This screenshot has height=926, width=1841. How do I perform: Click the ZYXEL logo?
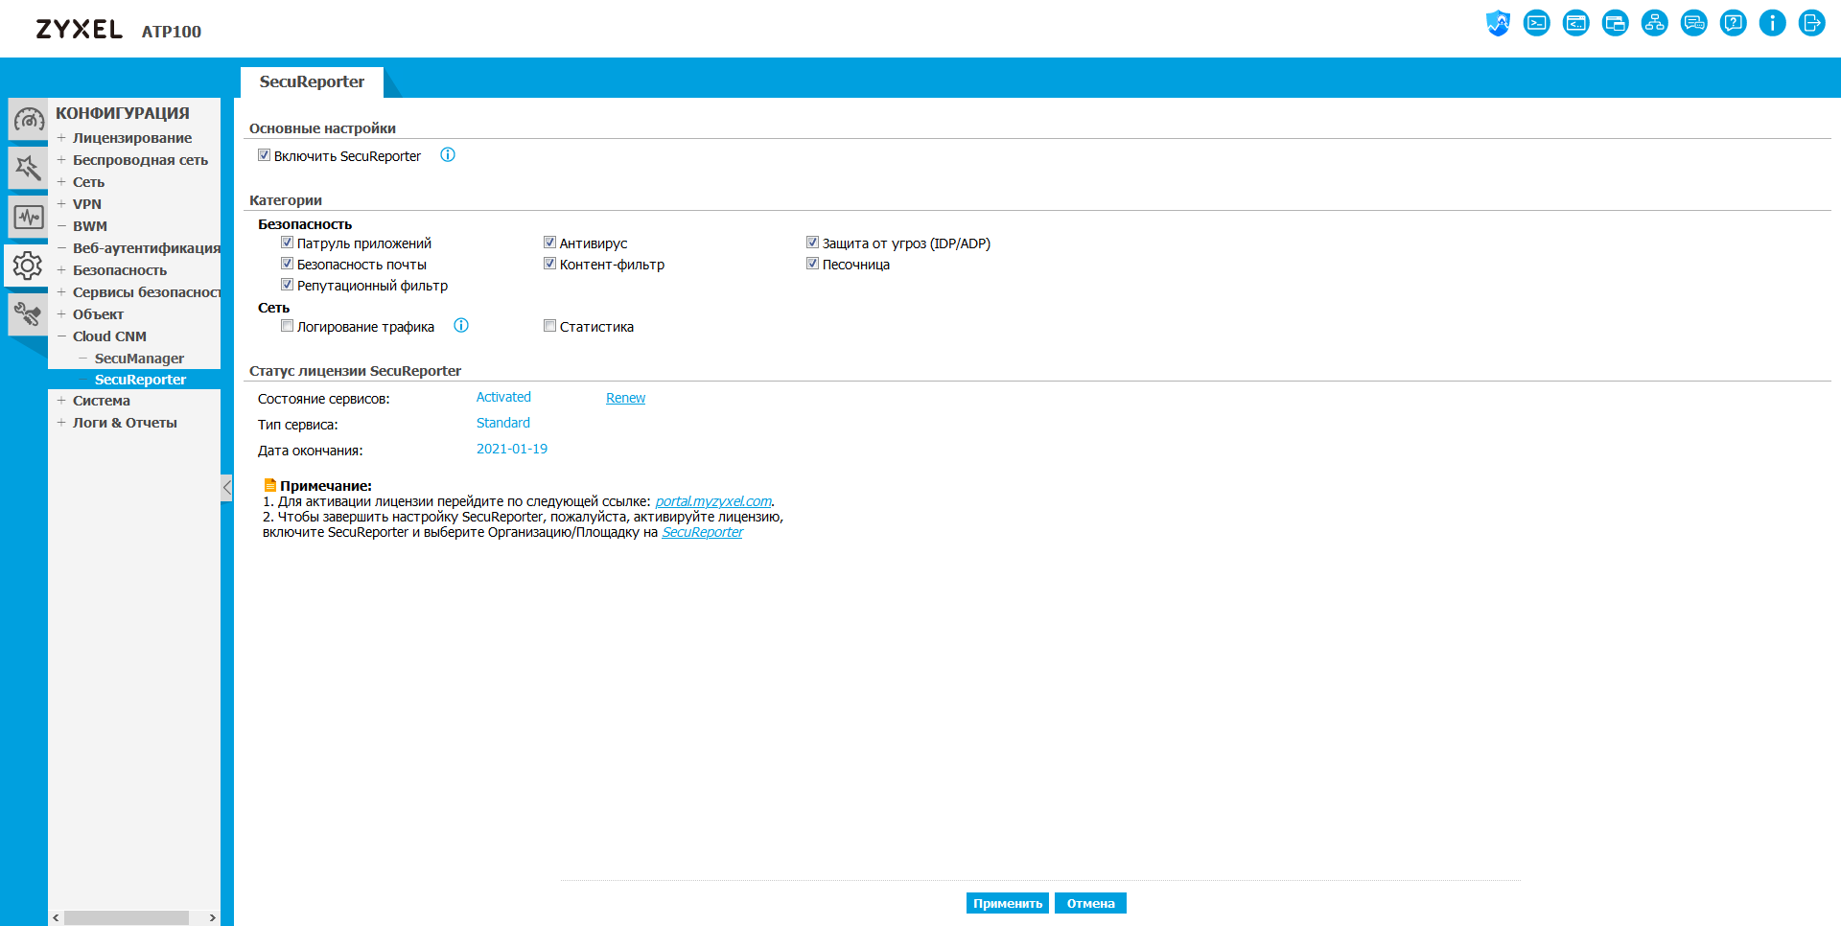[80, 30]
